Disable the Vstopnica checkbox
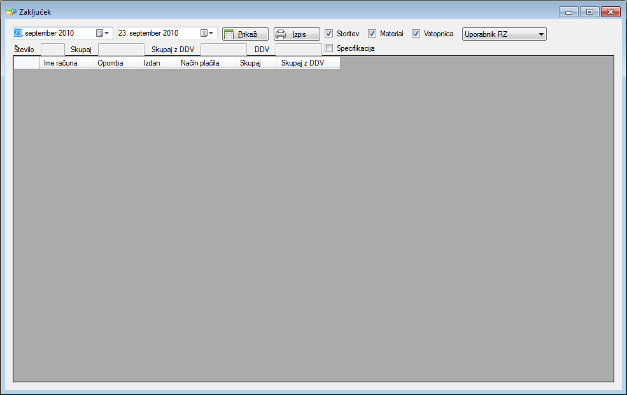The height and width of the screenshot is (395, 627). (416, 34)
